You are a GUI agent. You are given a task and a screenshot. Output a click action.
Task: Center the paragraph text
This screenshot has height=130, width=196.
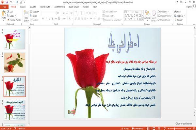point(79,19)
